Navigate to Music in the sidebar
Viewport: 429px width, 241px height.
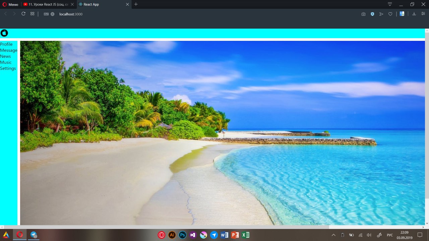coord(6,62)
